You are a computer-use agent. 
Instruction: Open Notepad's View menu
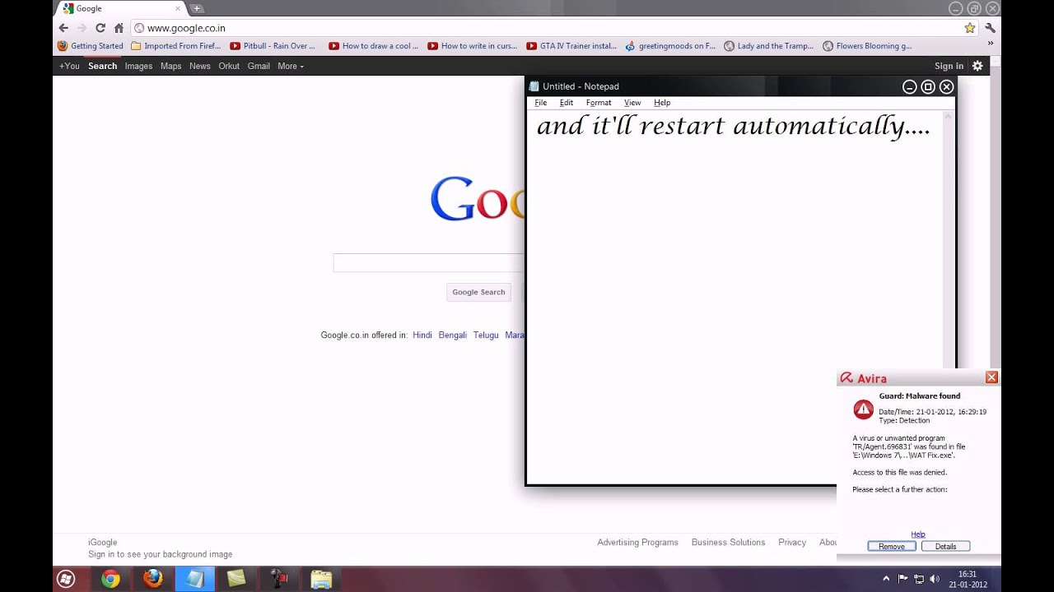[632, 103]
